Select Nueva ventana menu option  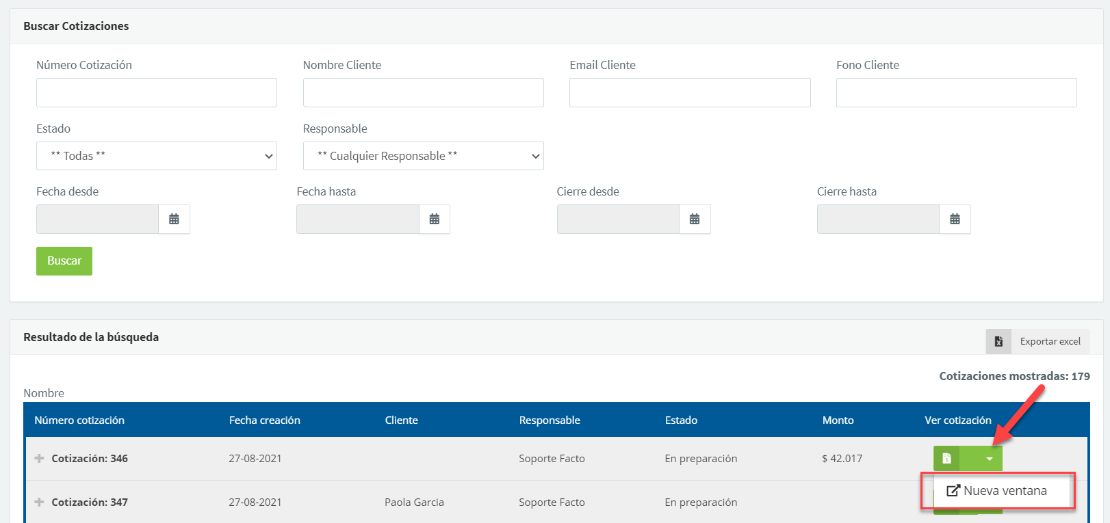[997, 491]
